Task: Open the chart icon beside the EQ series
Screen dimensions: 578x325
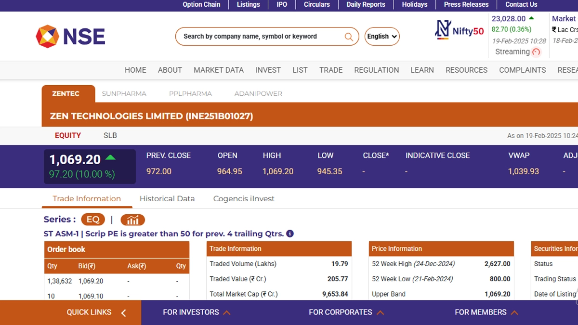Action: [132, 220]
